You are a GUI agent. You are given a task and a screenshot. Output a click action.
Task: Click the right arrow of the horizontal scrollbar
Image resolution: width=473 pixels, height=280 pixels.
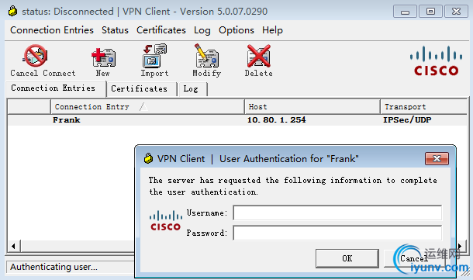[460, 246]
